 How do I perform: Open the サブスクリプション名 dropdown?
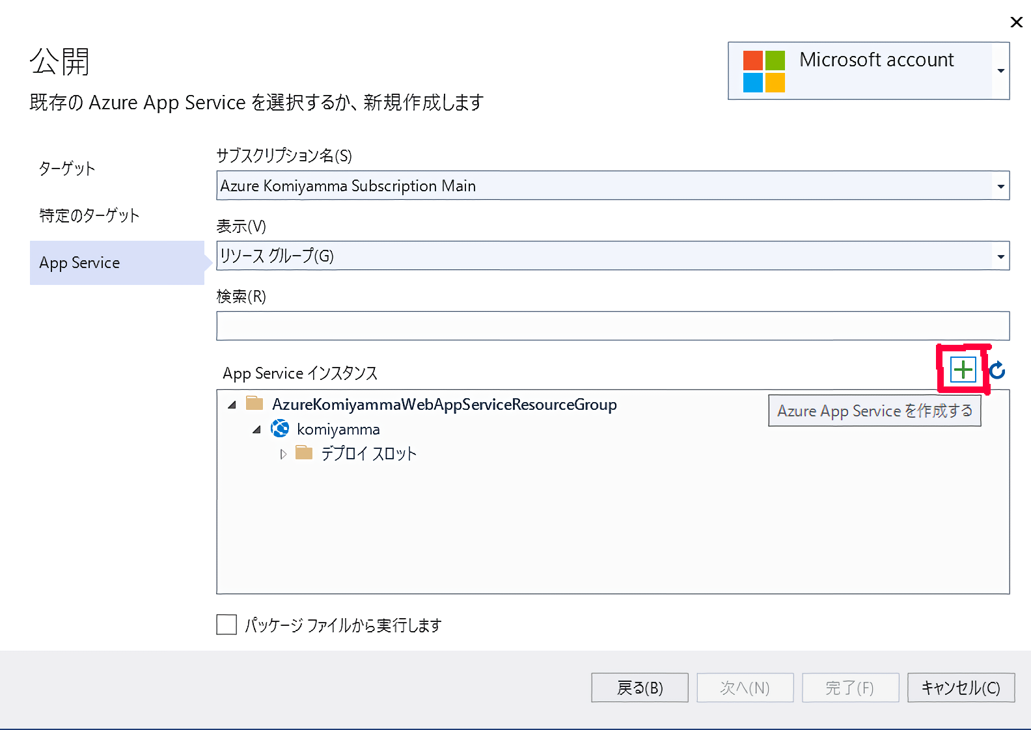coord(1000,186)
